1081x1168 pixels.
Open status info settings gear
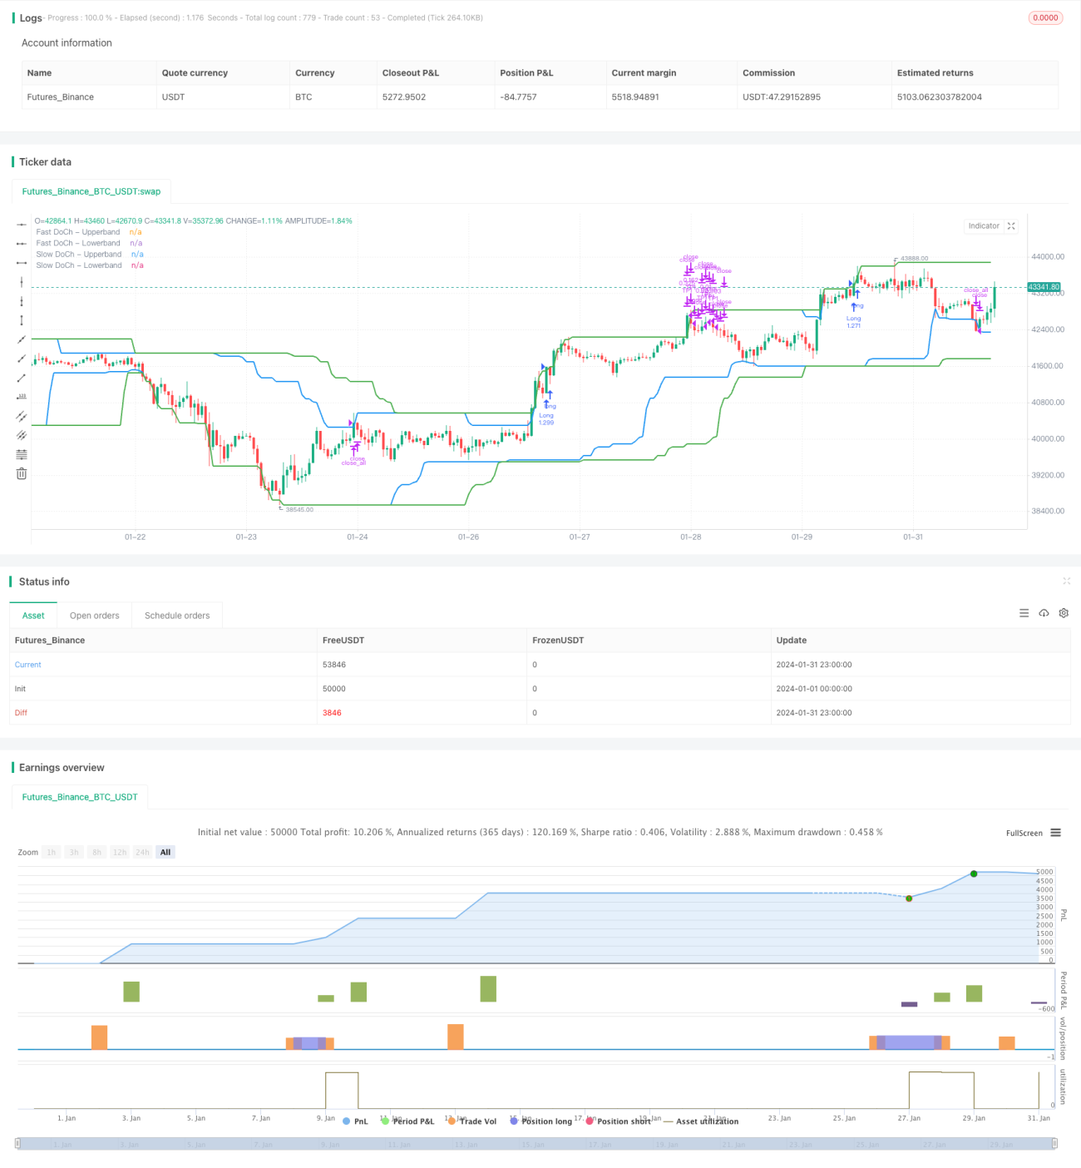coord(1064,613)
